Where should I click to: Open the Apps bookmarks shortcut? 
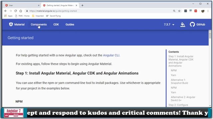pyautogui.click(x=8, y=16)
